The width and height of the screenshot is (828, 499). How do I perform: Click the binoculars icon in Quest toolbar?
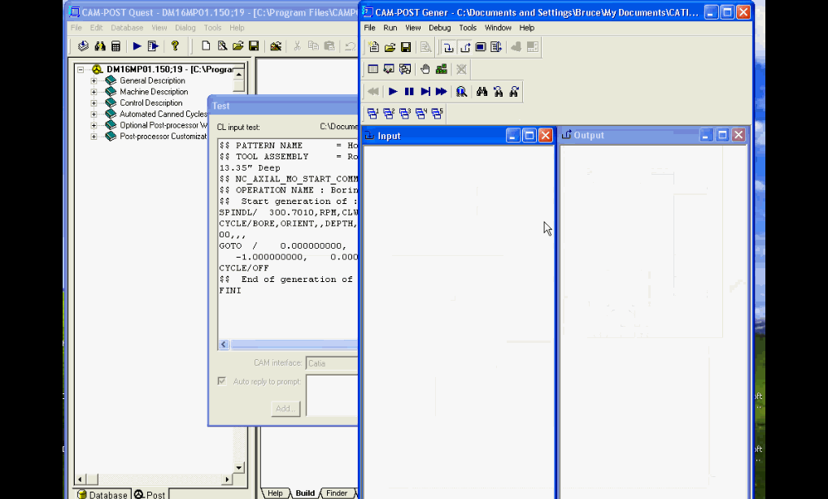pyautogui.click(x=100, y=46)
